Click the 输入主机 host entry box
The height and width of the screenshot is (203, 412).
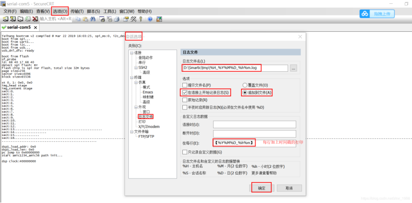click(x=55, y=19)
